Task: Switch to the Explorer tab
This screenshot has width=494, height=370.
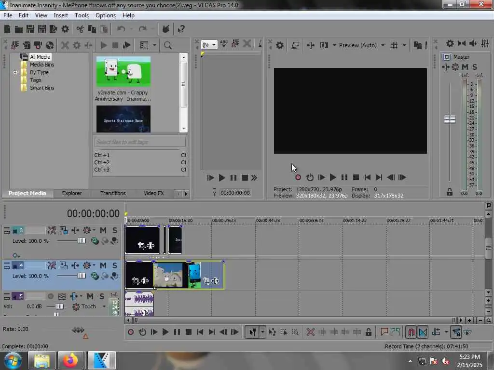Action: (x=72, y=193)
